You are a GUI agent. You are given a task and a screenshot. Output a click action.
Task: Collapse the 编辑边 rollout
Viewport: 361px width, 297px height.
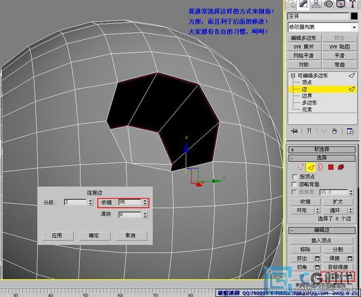tap(322, 230)
